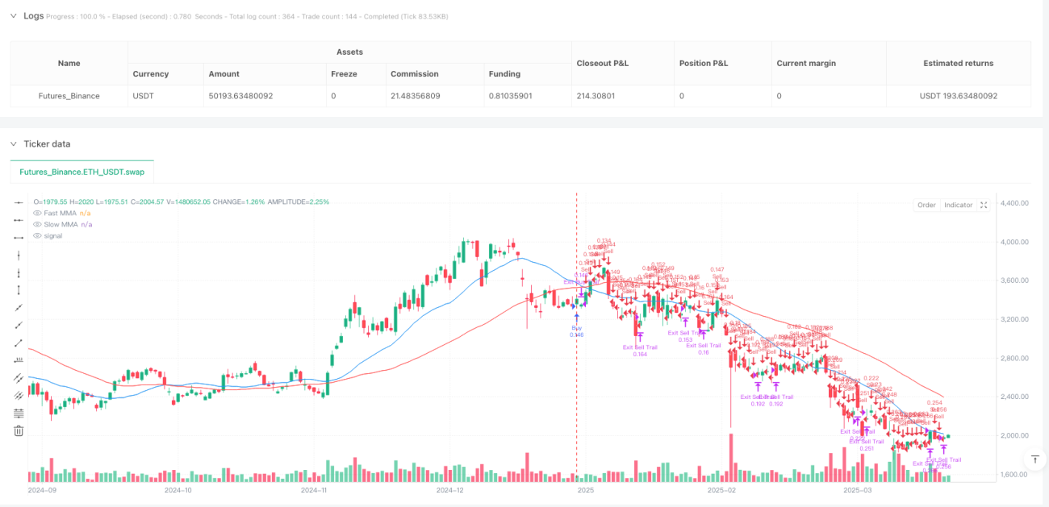Collapse the Ticker data section
This screenshot has width=1049, height=507.
13,143
